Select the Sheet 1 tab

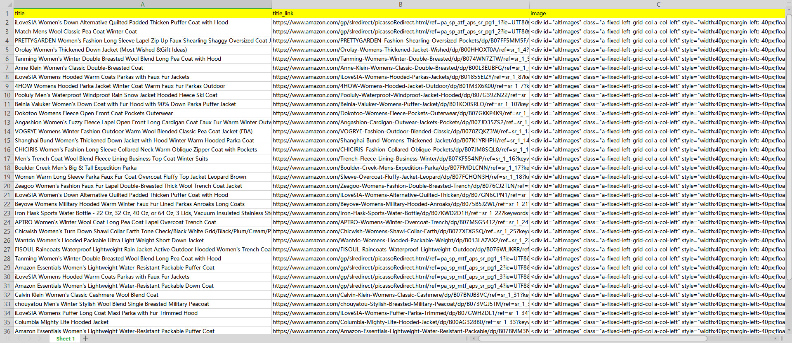pyautogui.click(x=66, y=338)
